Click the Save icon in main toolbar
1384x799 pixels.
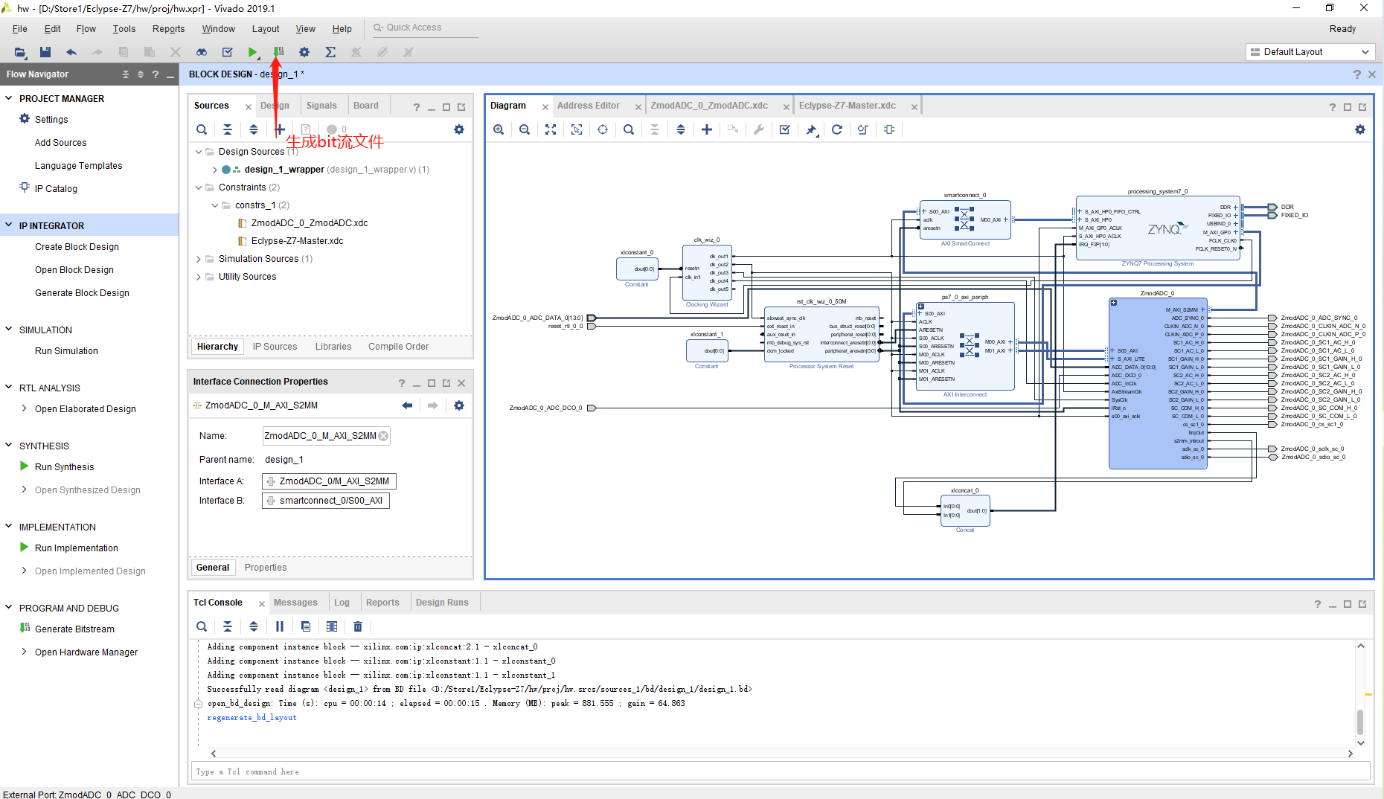45,52
